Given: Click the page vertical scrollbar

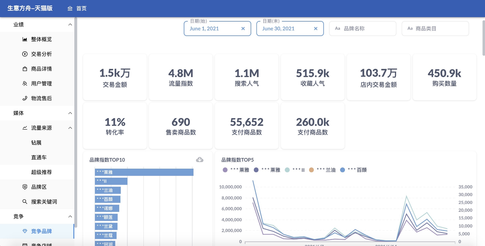Looking at the screenshot, I should click(483, 38).
